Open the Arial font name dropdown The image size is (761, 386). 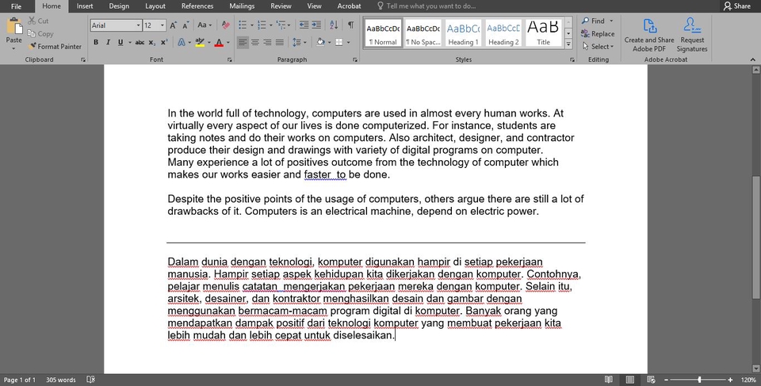(138, 25)
